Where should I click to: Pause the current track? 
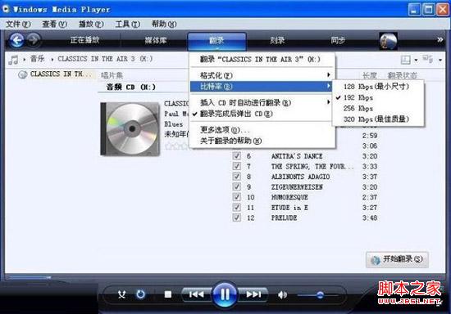point(225,294)
